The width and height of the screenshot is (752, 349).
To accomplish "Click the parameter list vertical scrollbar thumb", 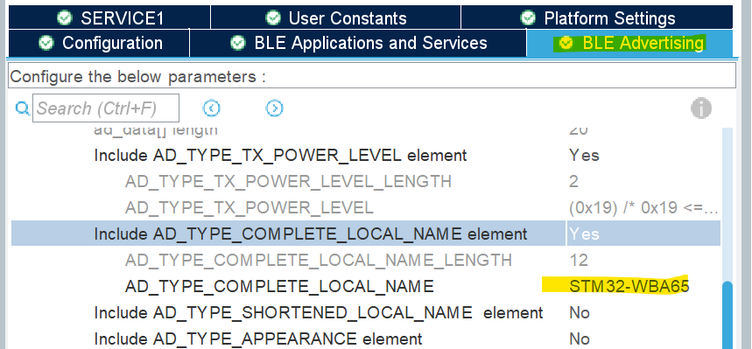I will 727,315.
